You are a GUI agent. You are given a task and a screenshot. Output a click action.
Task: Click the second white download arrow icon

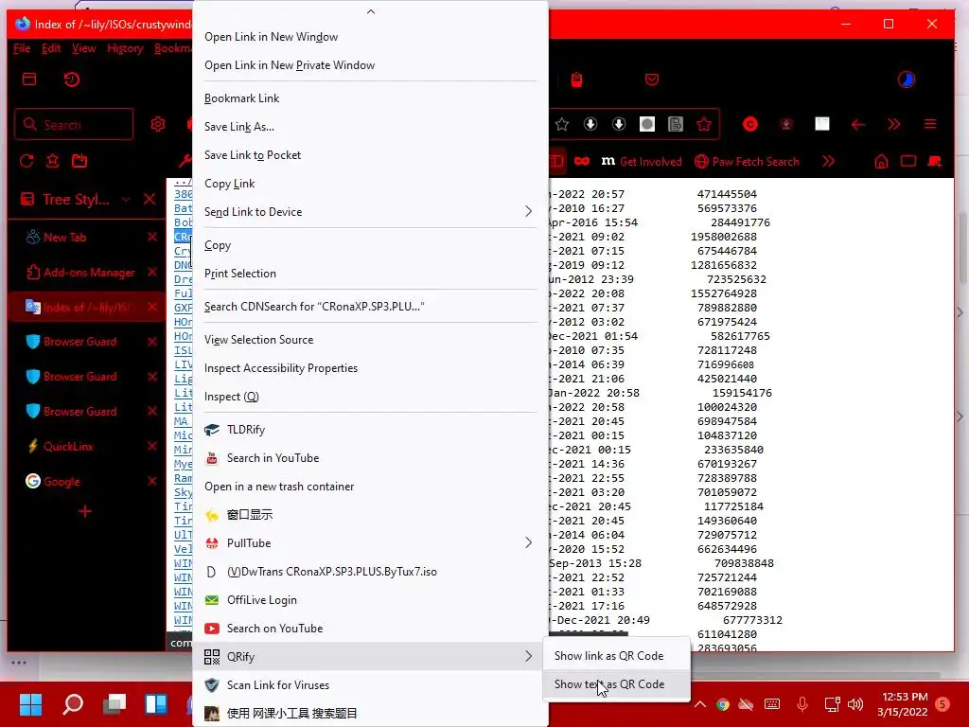click(x=619, y=124)
